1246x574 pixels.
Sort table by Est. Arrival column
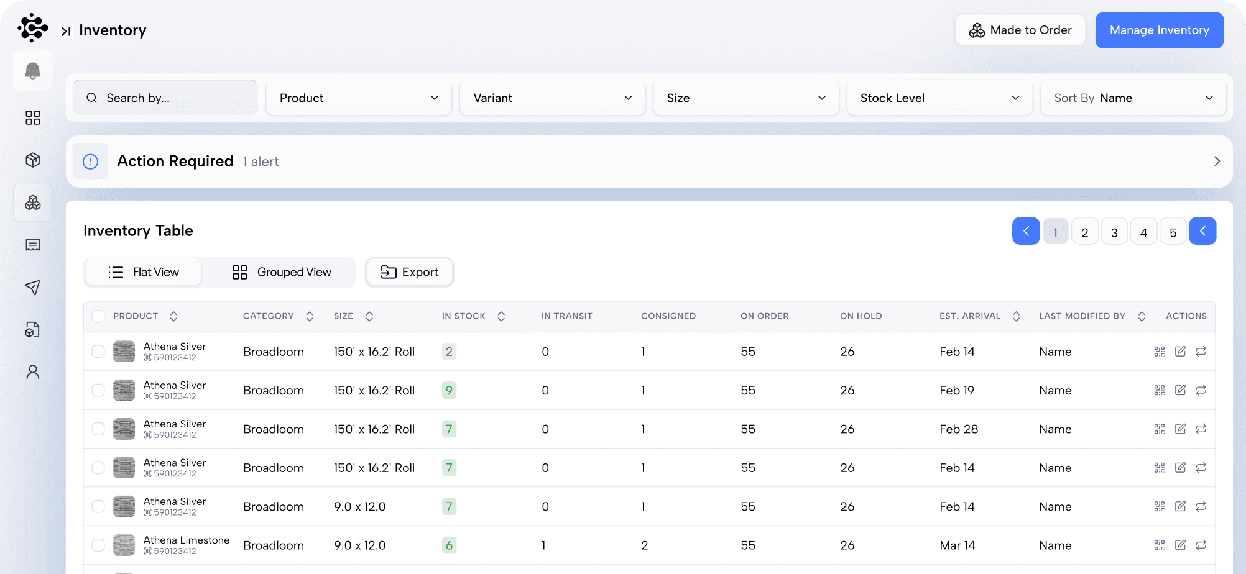[x=1016, y=316]
